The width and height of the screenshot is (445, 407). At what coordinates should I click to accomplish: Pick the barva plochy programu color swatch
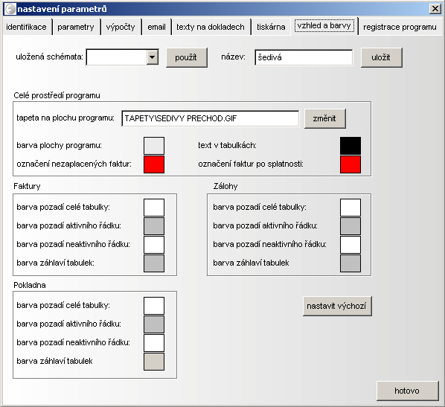pos(154,146)
